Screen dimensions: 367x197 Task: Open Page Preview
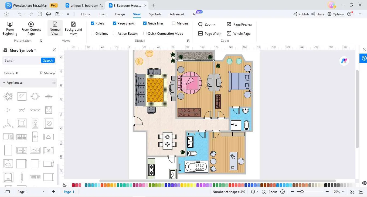click(240, 24)
